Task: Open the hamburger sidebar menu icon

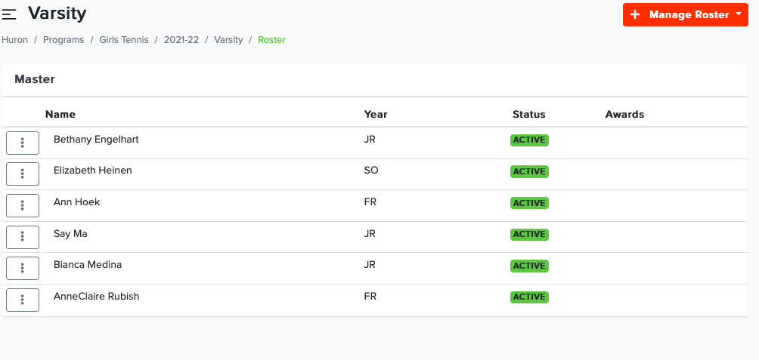Action: (x=9, y=14)
